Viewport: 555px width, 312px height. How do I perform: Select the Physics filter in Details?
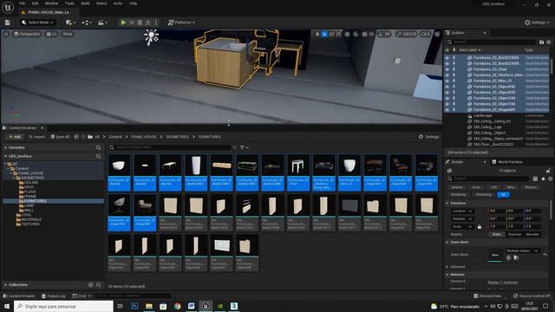click(x=530, y=187)
